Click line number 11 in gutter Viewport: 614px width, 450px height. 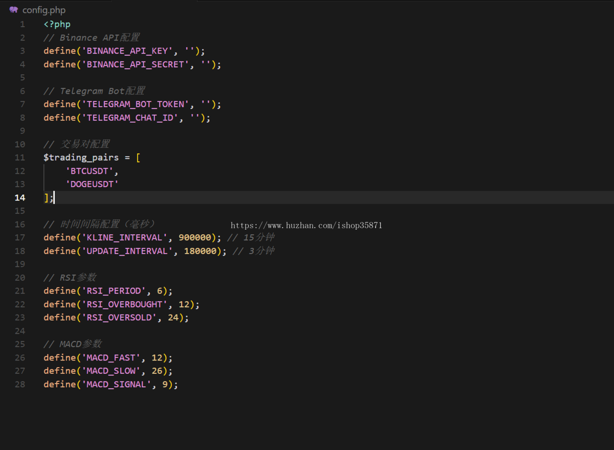click(19, 157)
